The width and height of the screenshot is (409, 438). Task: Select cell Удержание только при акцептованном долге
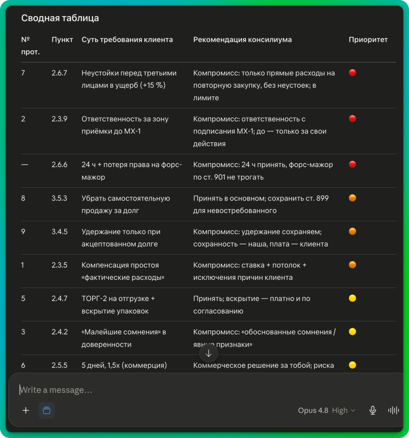click(x=121, y=238)
